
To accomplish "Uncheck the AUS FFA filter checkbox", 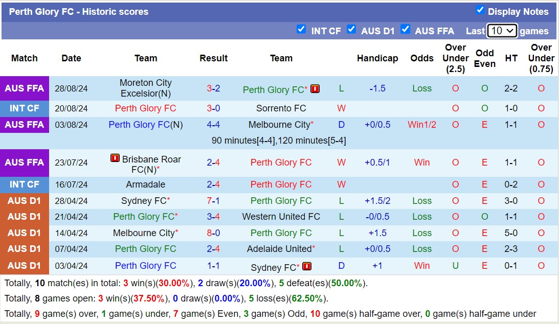I will [406, 30].
